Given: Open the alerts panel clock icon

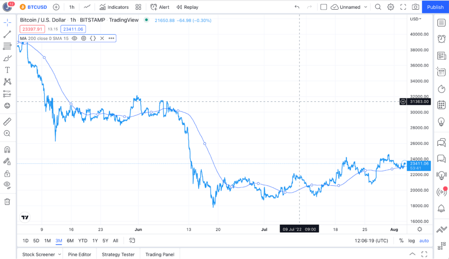Looking at the screenshot, I should pos(441,39).
